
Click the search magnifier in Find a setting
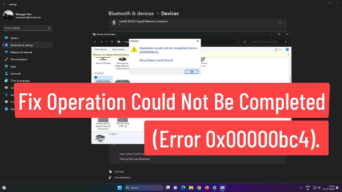click(49, 28)
